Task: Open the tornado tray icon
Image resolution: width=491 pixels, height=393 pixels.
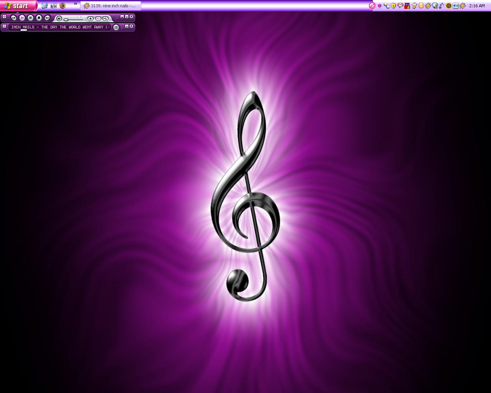Action: (414, 6)
